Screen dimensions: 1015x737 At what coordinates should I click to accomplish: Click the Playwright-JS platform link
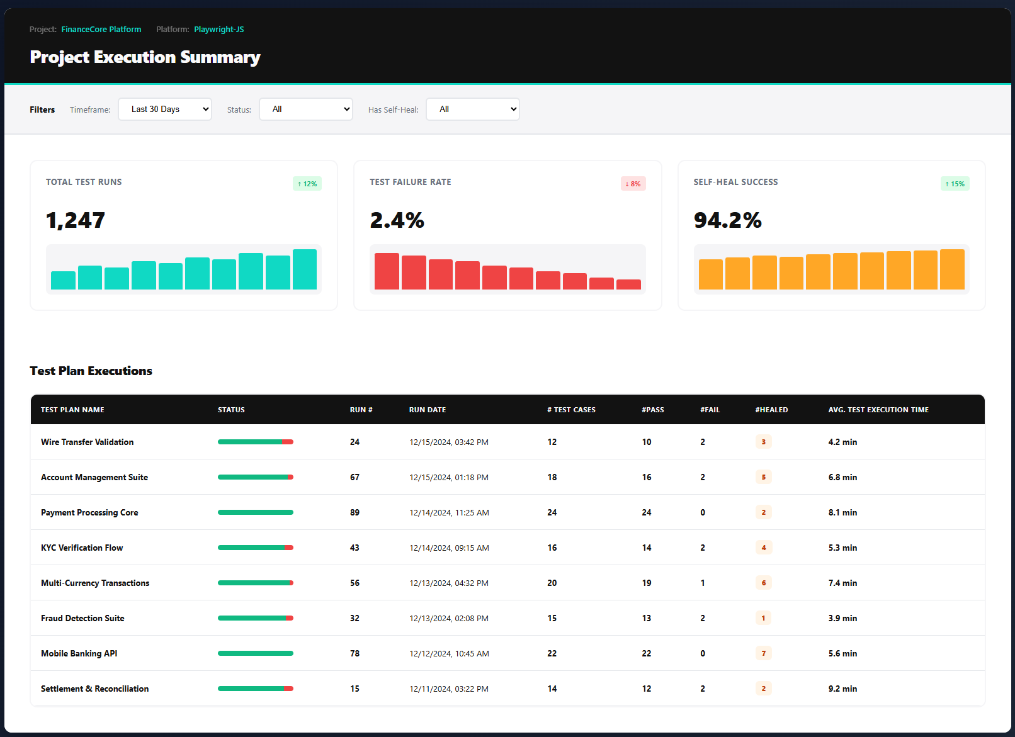pos(218,29)
